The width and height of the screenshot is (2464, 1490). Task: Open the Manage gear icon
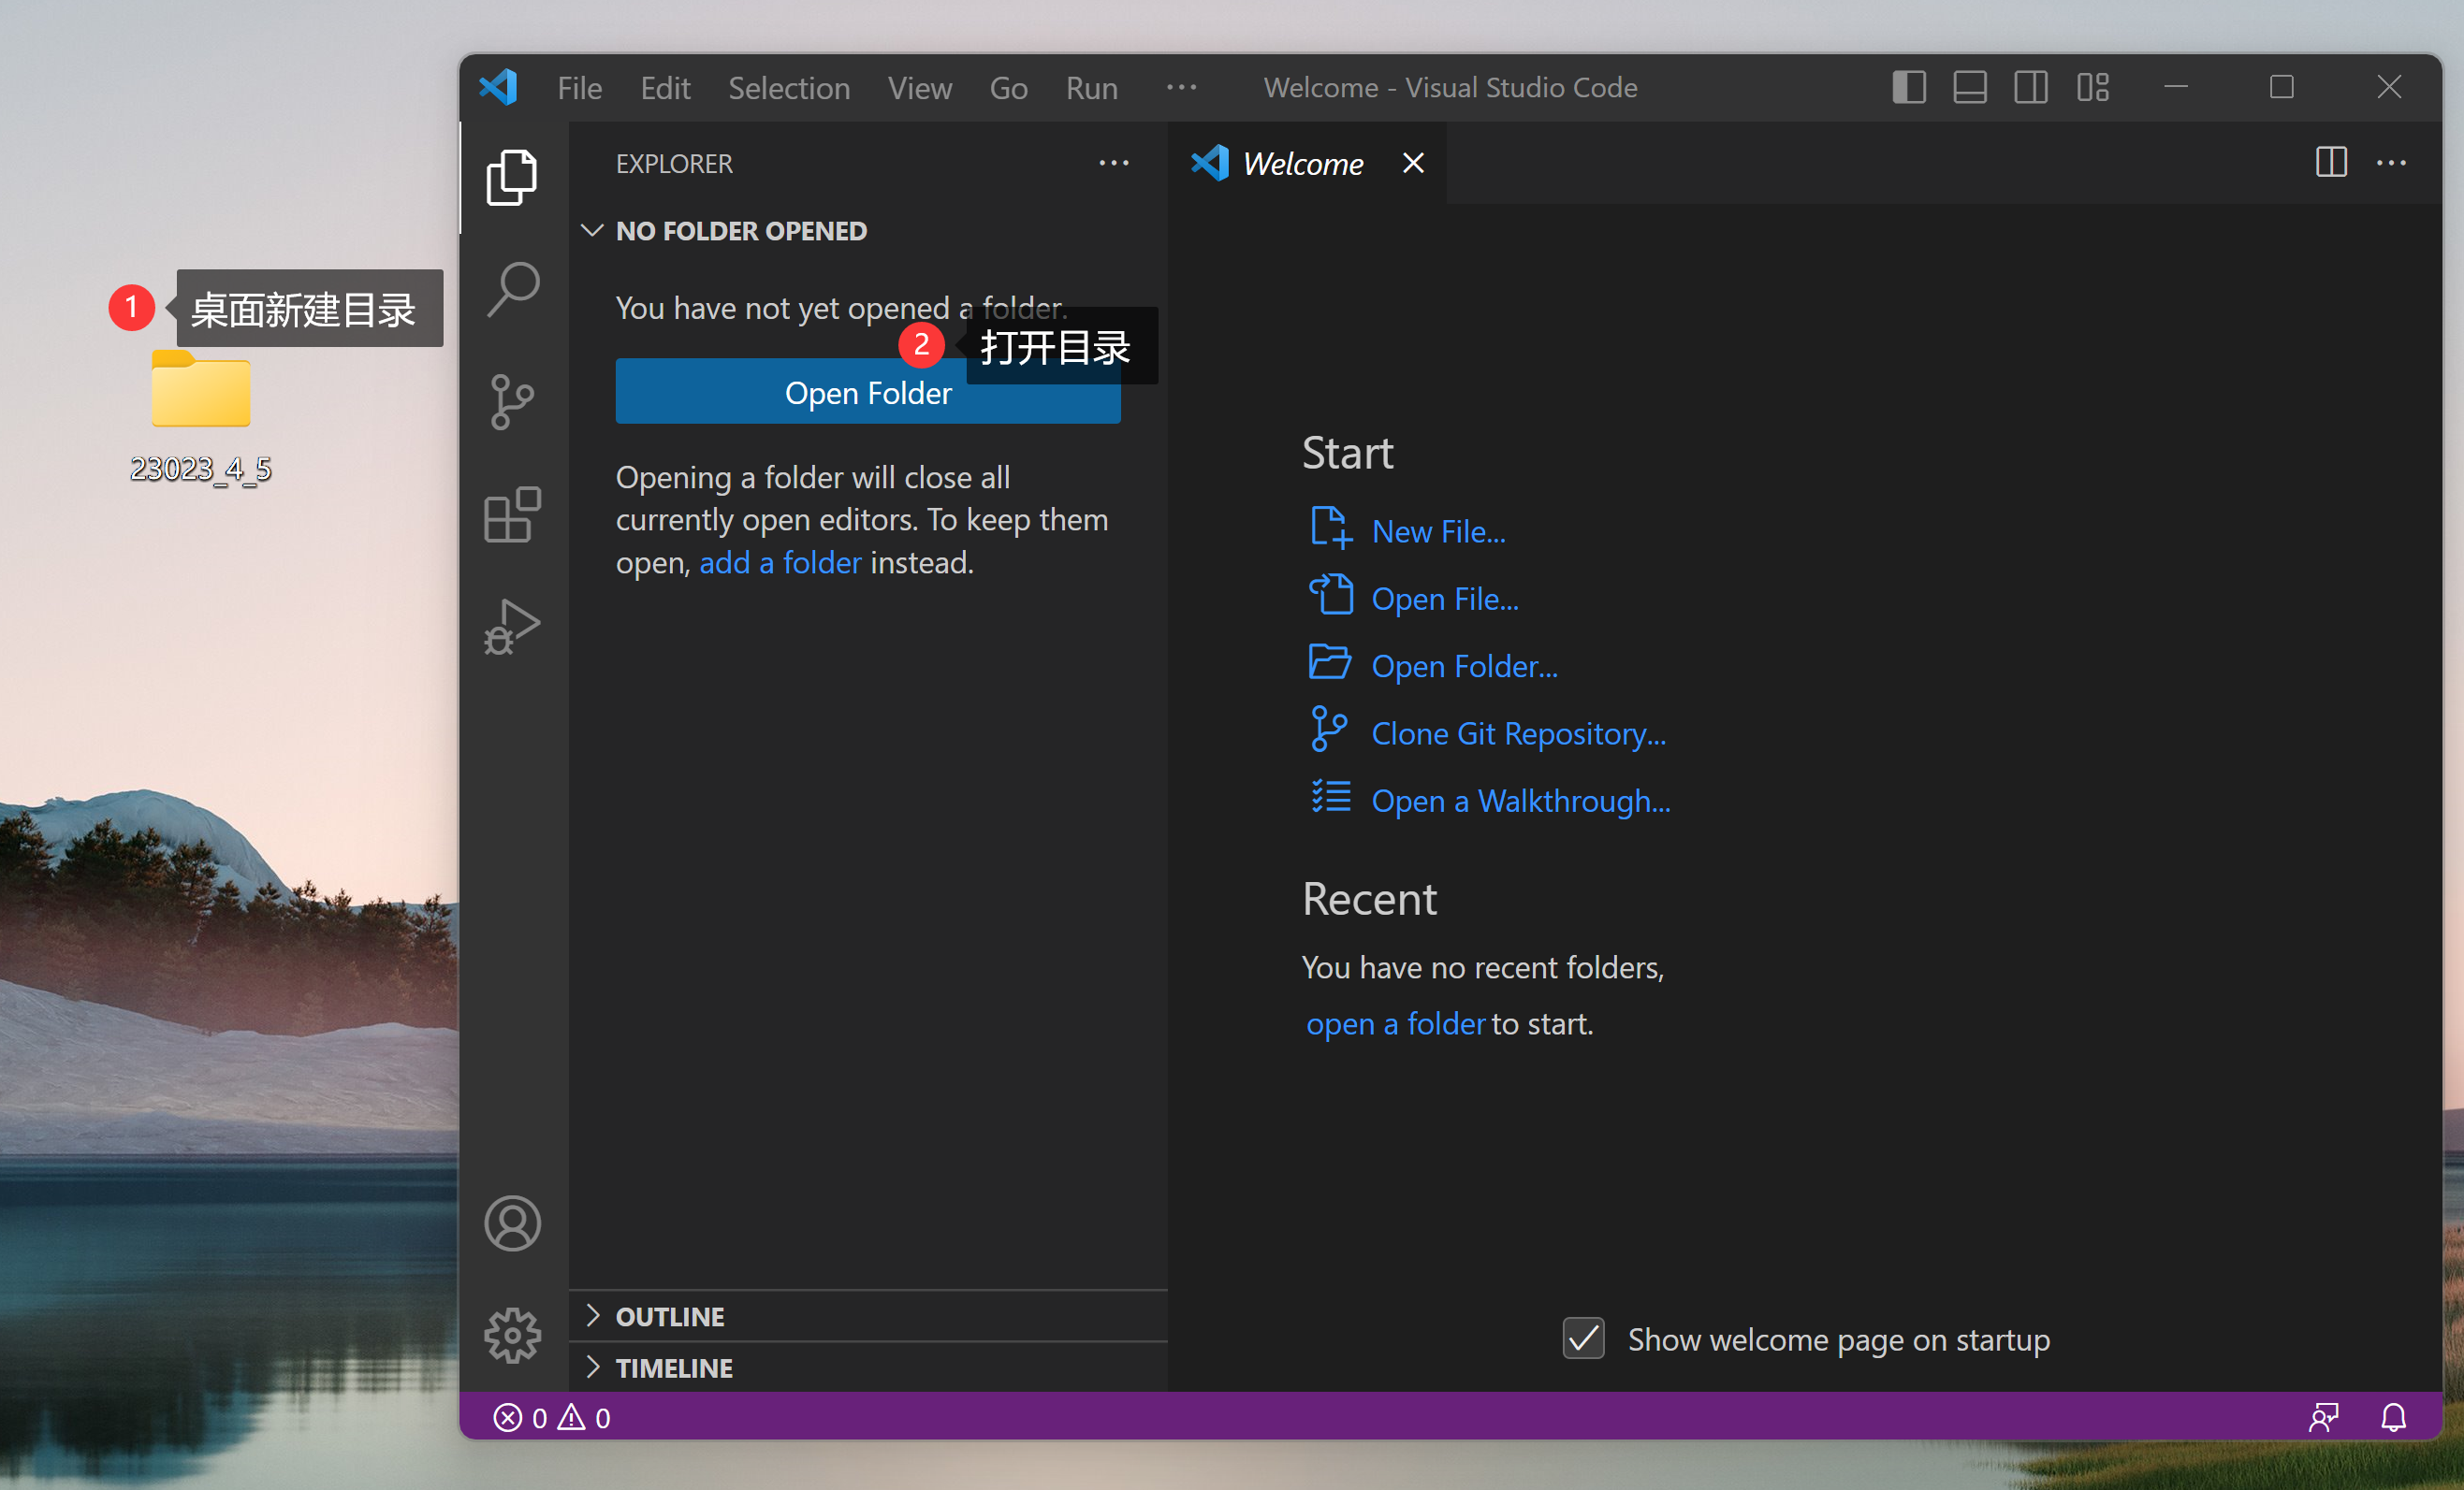click(x=512, y=1335)
